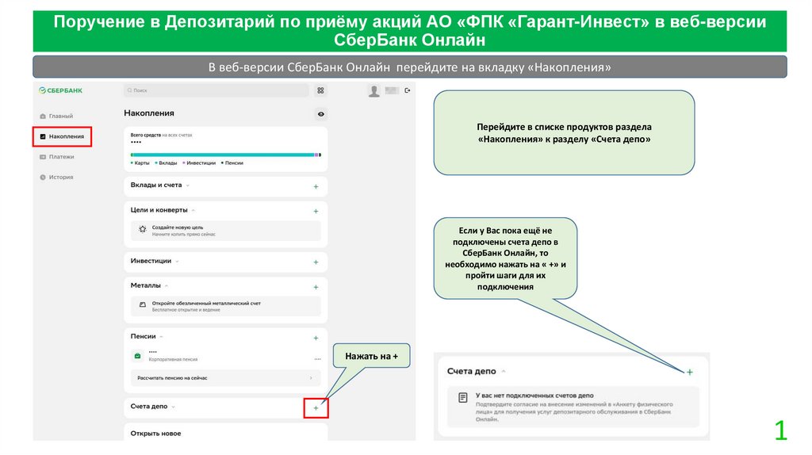Toggle the eye icon to show balances
Screen dimensions: 812x455
(x=321, y=114)
